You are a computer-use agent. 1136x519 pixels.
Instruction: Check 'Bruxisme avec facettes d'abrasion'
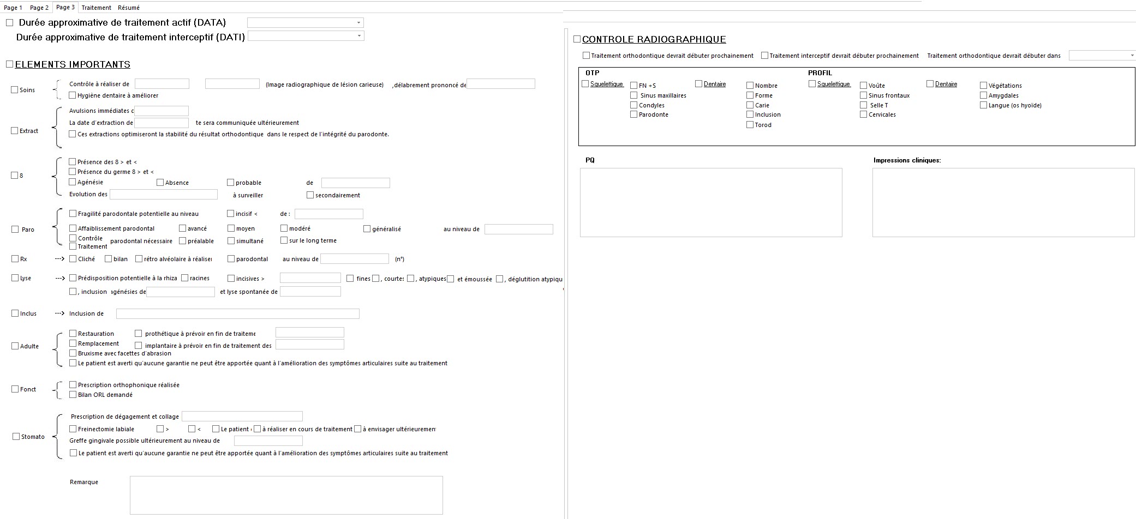coord(73,353)
